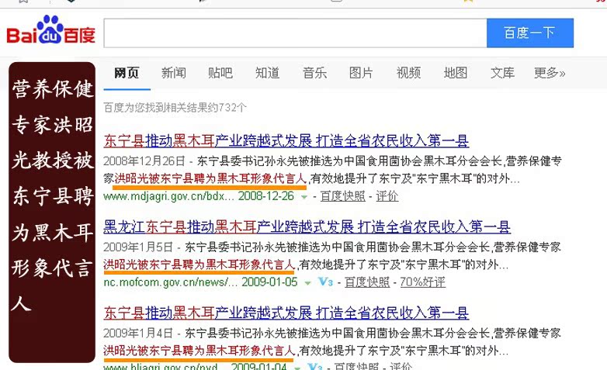Screen dimensions: 607x370
Task: Open the 图片 images tab
Action: coord(361,73)
